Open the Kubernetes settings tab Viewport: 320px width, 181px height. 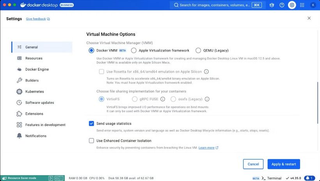coord(34,92)
